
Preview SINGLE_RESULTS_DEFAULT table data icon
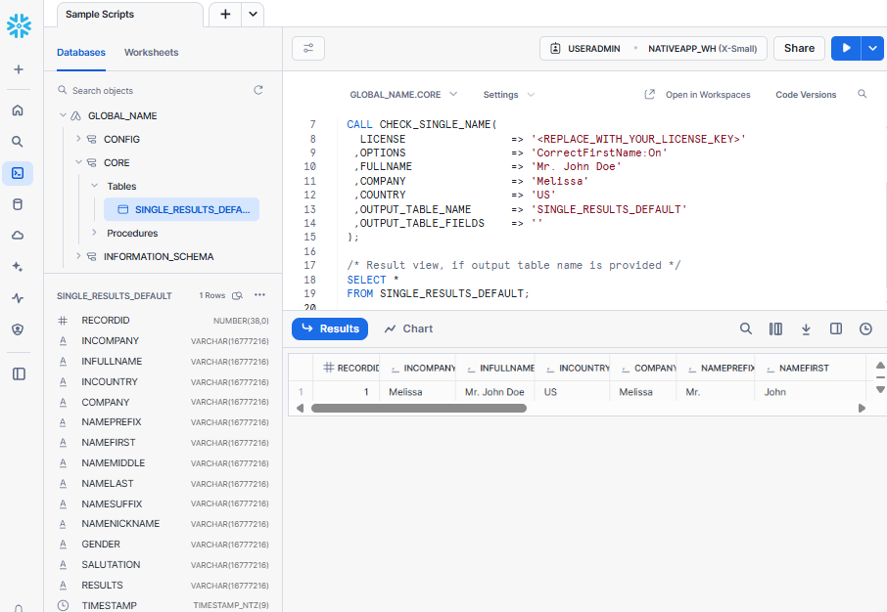click(238, 295)
